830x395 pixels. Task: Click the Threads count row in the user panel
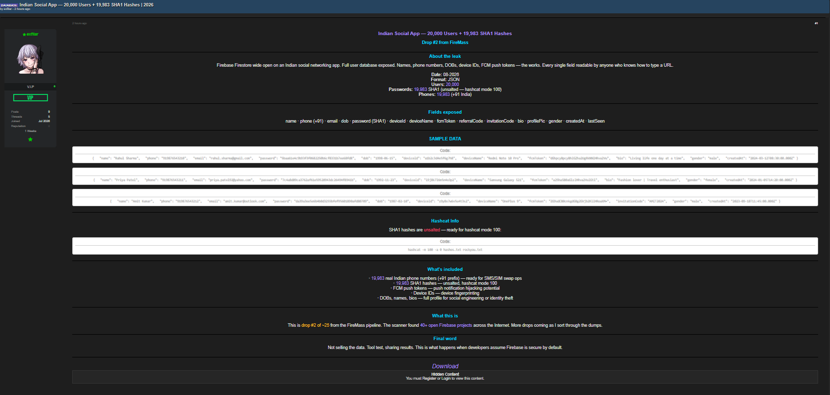click(x=31, y=117)
